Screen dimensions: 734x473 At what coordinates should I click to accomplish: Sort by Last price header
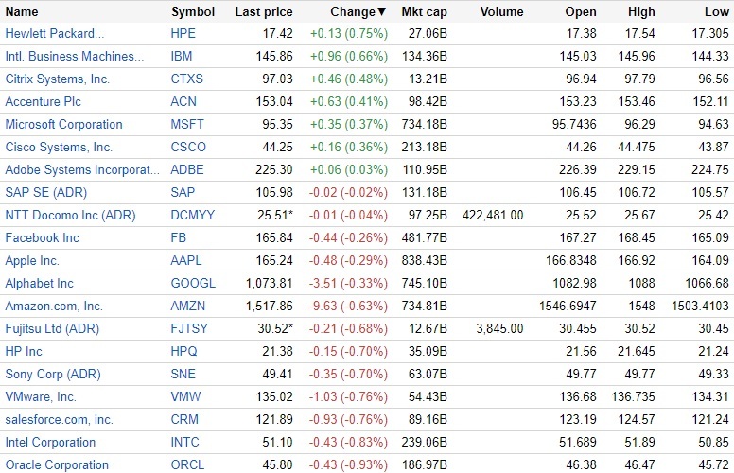pos(264,12)
